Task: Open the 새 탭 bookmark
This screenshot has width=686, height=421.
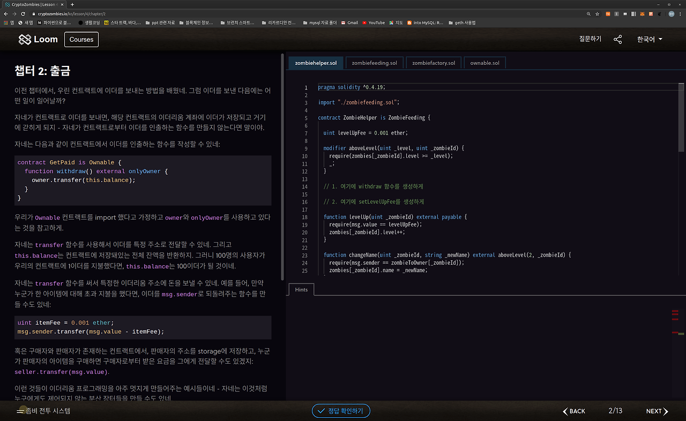Action: coord(25,22)
